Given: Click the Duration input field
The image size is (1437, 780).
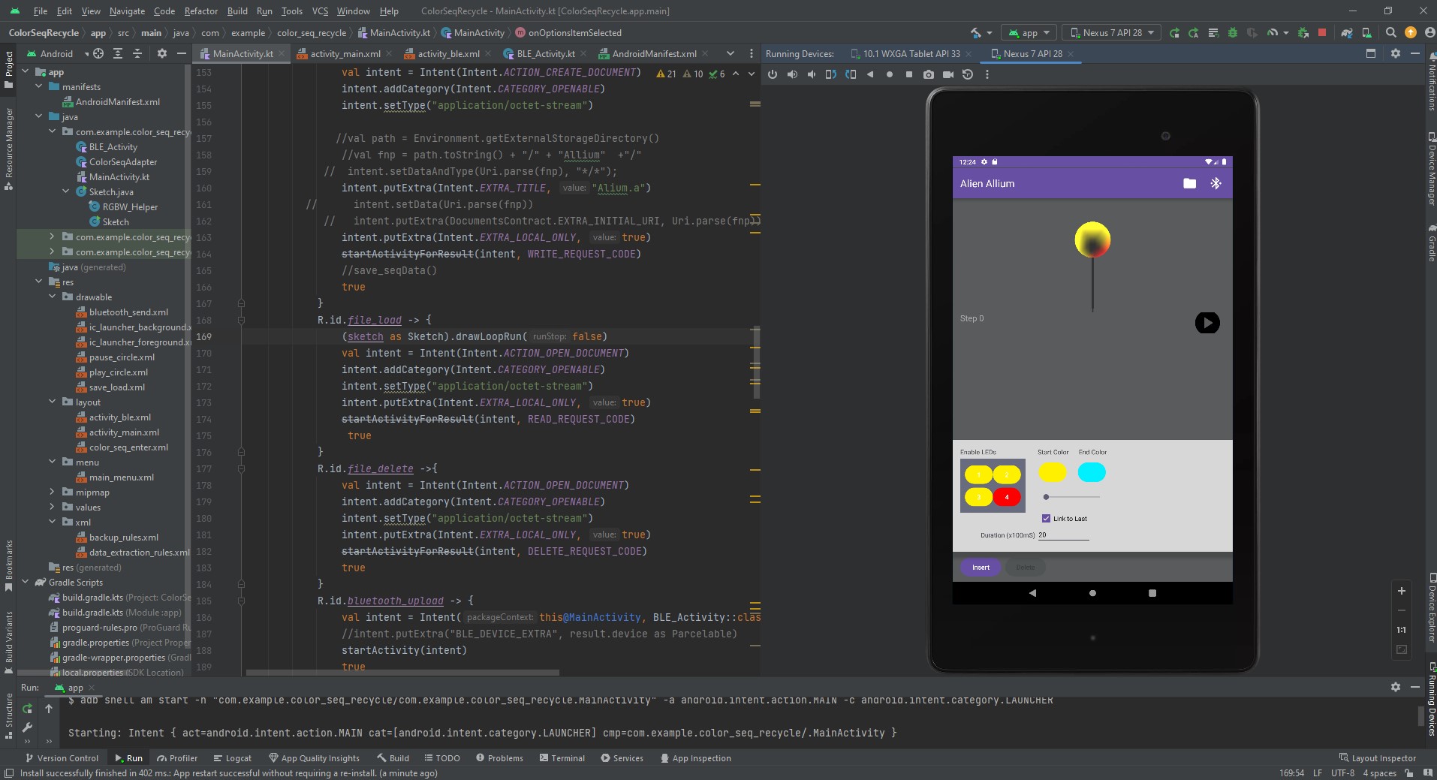Looking at the screenshot, I should (1062, 535).
